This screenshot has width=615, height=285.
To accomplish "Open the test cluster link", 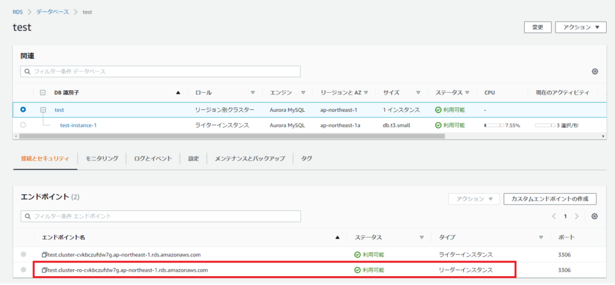I will 59,110.
